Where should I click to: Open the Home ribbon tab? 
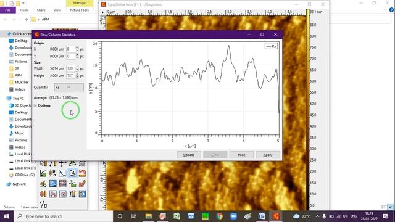(24, 10)
